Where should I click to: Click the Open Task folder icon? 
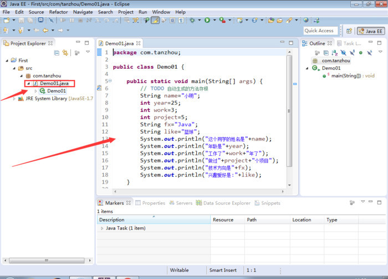[279, 21]
